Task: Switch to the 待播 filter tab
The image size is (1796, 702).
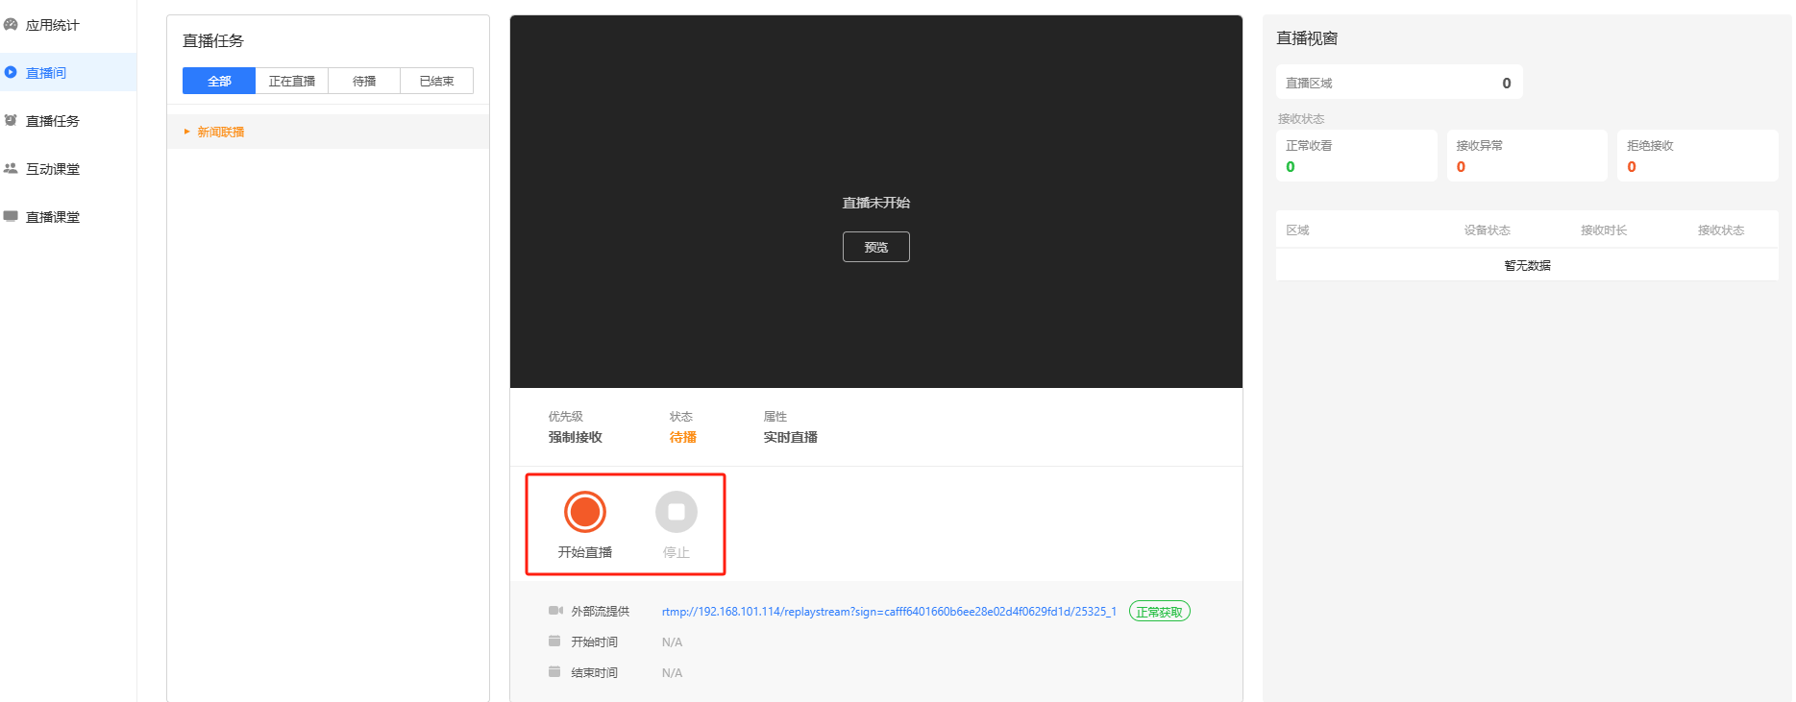Action: pos(364,81)
